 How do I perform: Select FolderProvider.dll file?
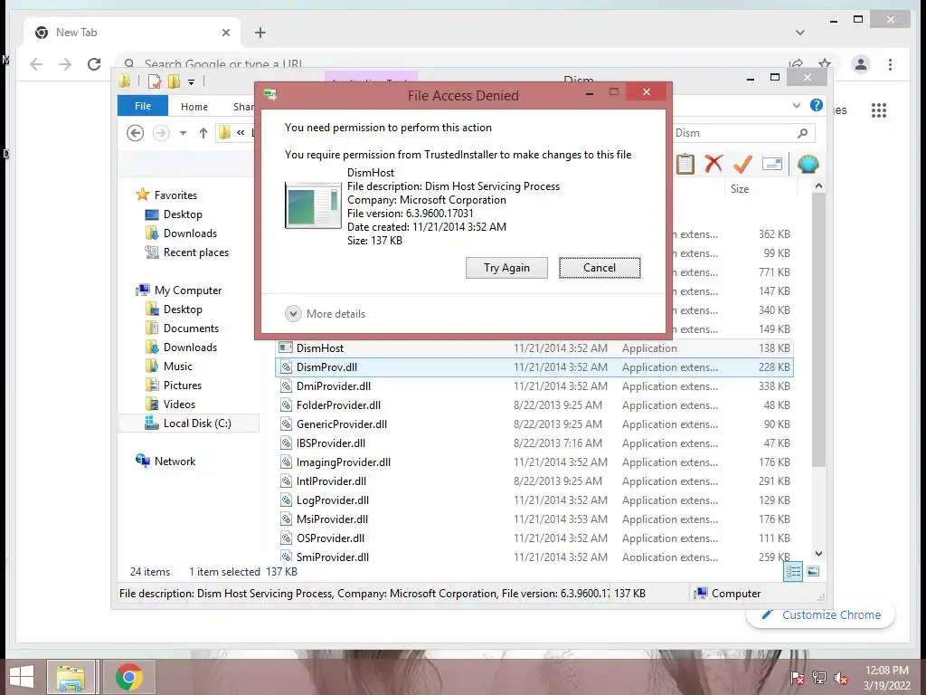(534, 405)
